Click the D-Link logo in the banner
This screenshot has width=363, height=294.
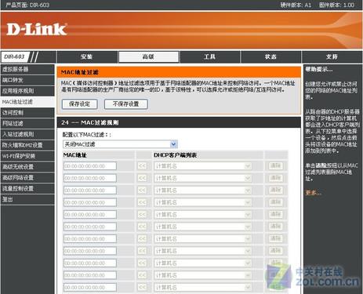(x=36, y=29)
